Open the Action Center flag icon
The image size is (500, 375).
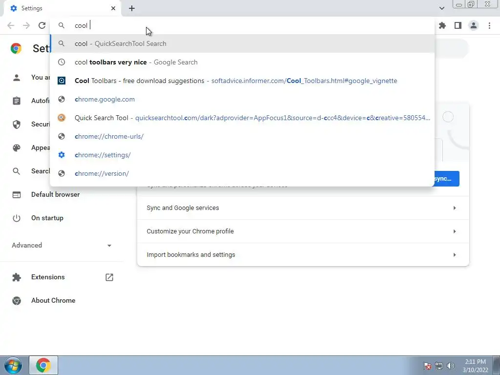click(427, 366)
